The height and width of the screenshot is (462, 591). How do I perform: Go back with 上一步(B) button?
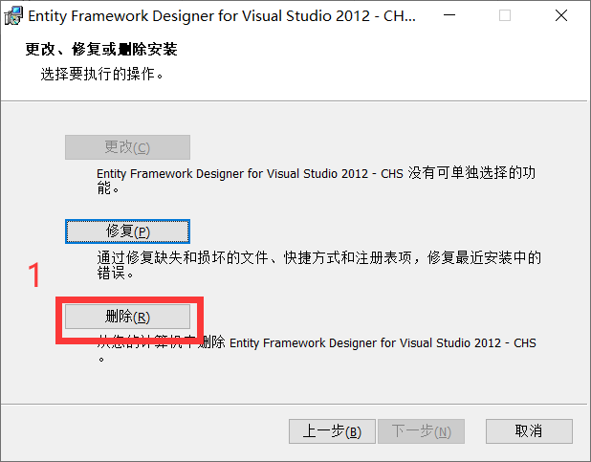pos(332,431)
